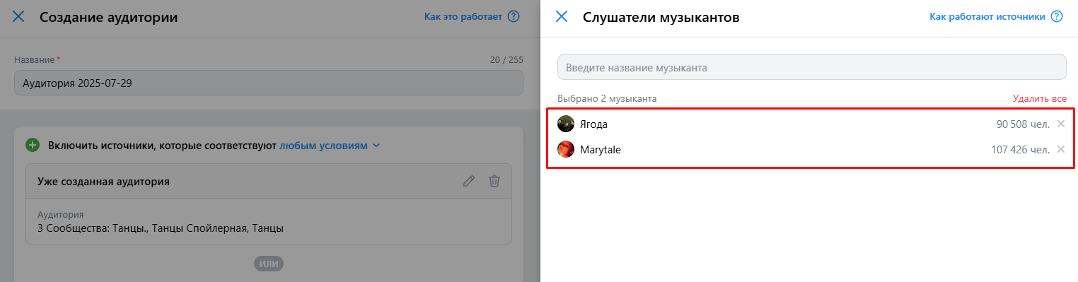Click the 20 / 255 character counter
The image size is (1078, 282).
point(506,60)
